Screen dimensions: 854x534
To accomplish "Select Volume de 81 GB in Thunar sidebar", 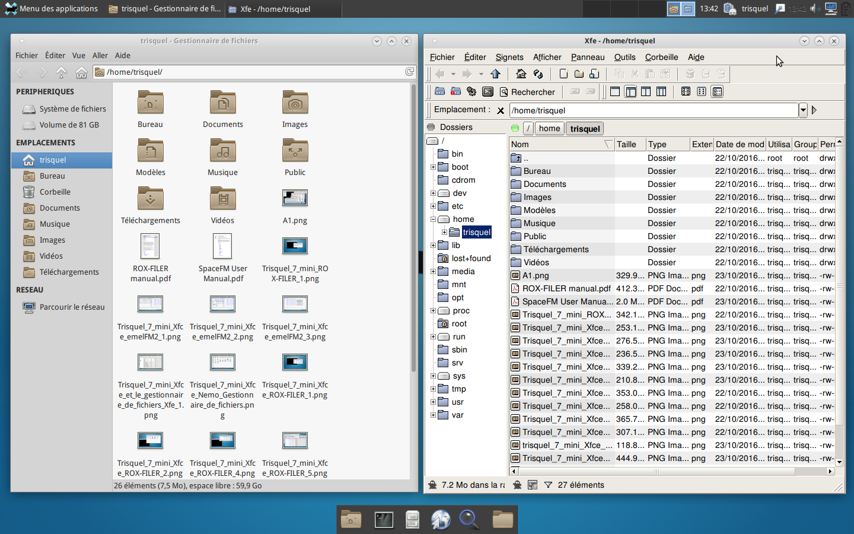I will tap(62, 125).
